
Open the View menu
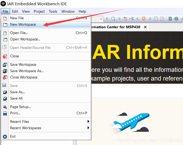[x=26, y=11]
